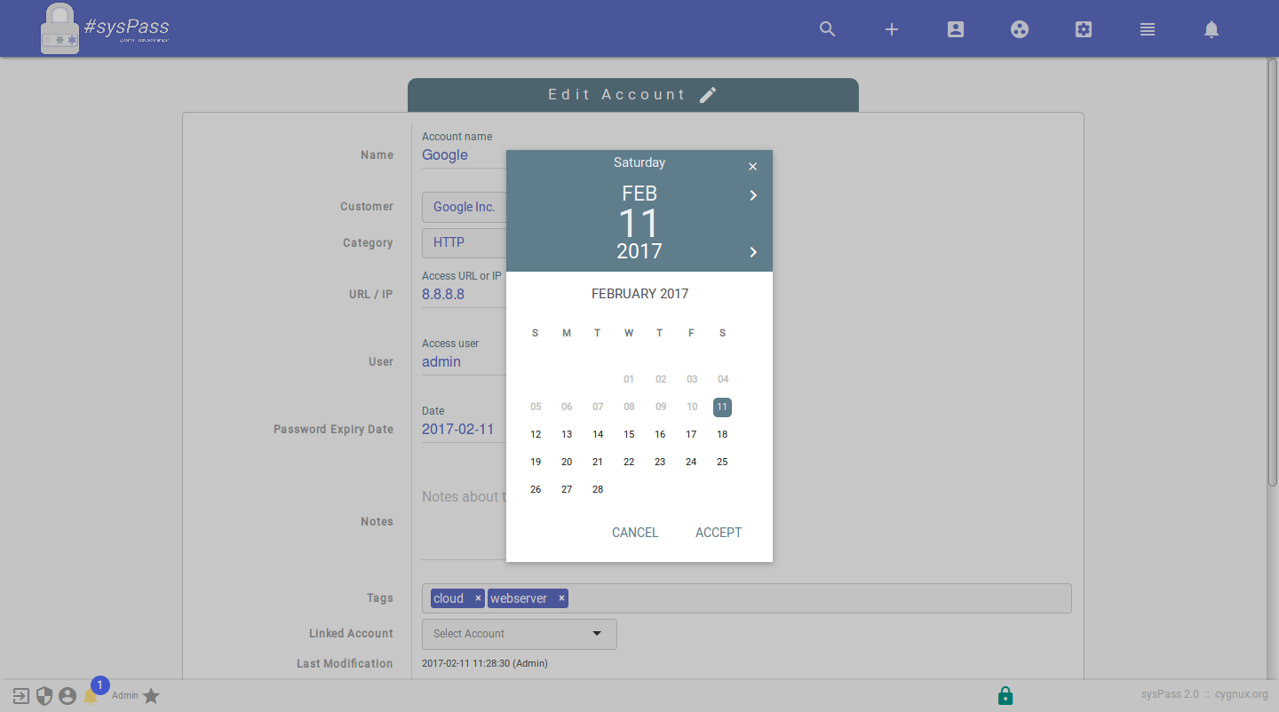Advance to next month with FEB arrow
1279x712 pixels.
753,195
